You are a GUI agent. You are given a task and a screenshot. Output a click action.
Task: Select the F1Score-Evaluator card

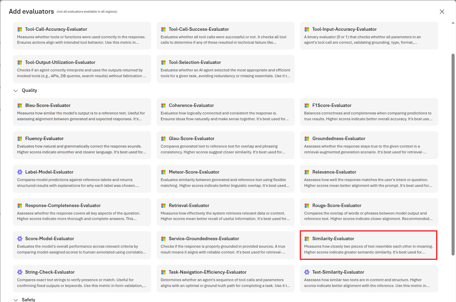(369, 112)
